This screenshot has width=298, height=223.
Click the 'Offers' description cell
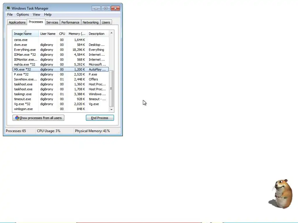click(x=93, y=79)
